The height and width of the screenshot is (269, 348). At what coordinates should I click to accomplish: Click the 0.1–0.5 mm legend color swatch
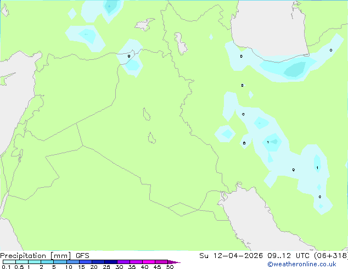pyautogui.click(x=9, y=262)
